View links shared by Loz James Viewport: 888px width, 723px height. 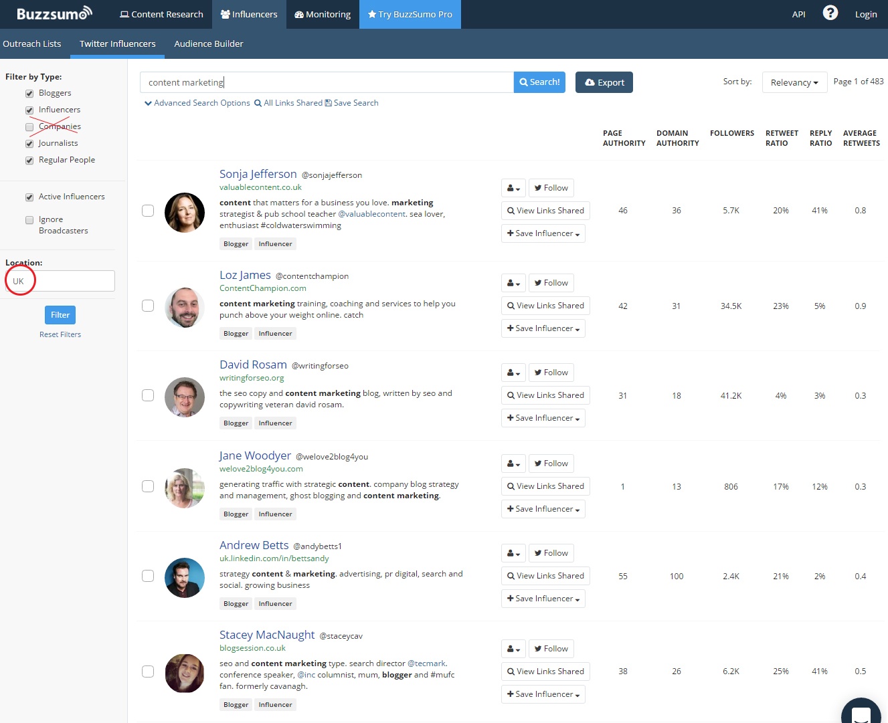click(545, 306)
